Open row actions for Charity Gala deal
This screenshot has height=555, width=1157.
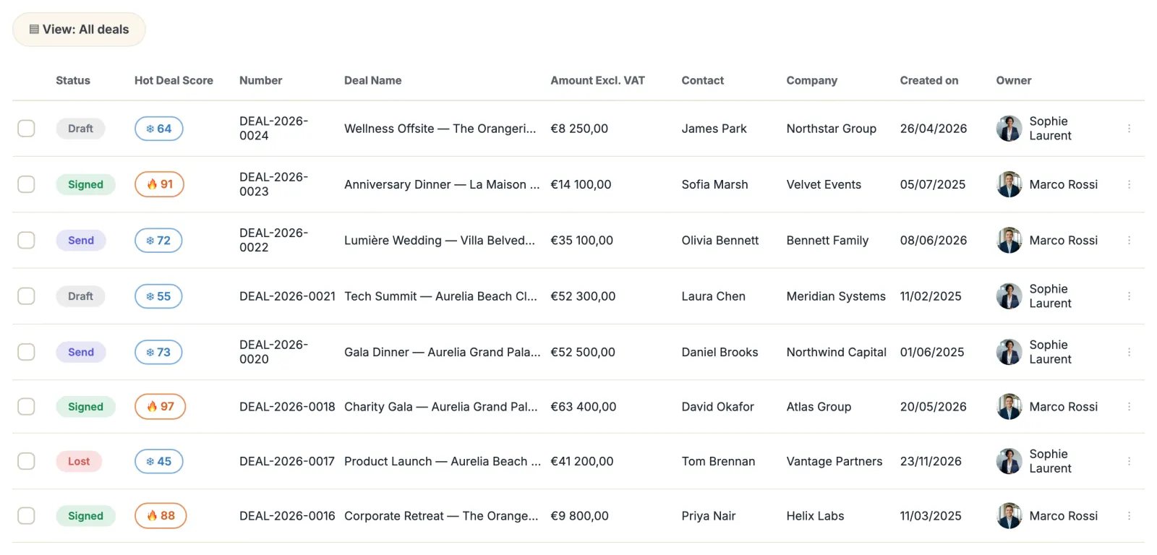point(1129,407)
